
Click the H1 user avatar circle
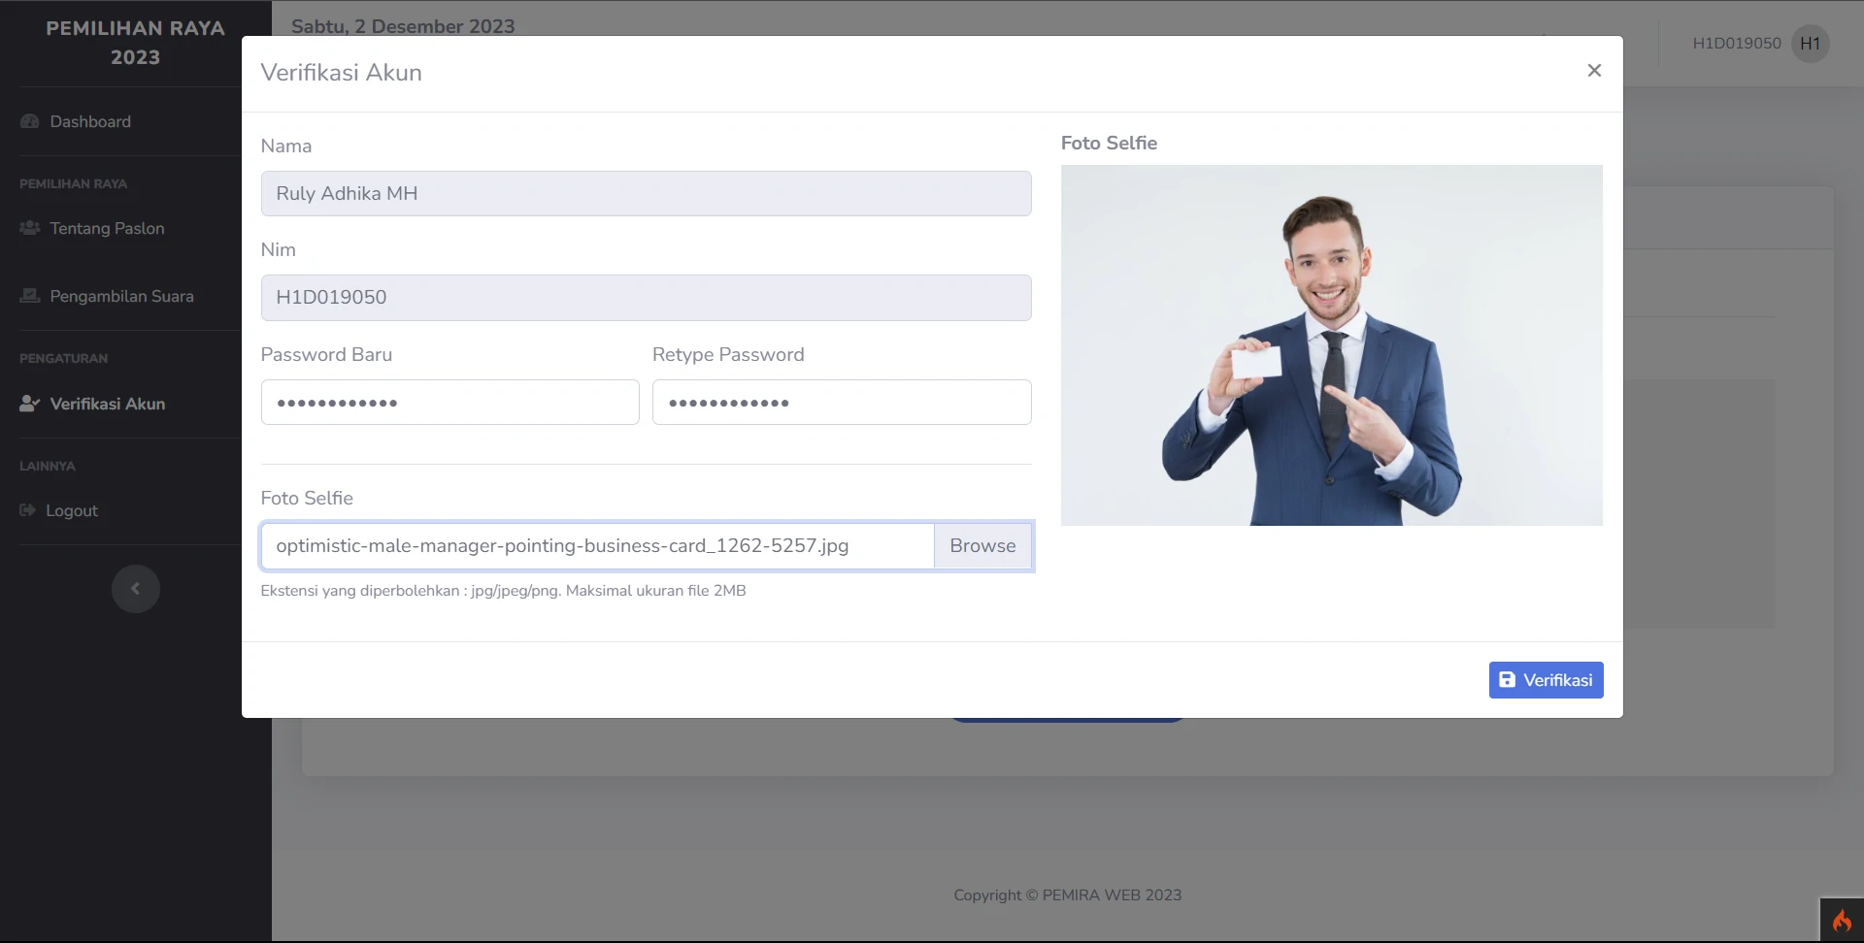click(1810, 44)
